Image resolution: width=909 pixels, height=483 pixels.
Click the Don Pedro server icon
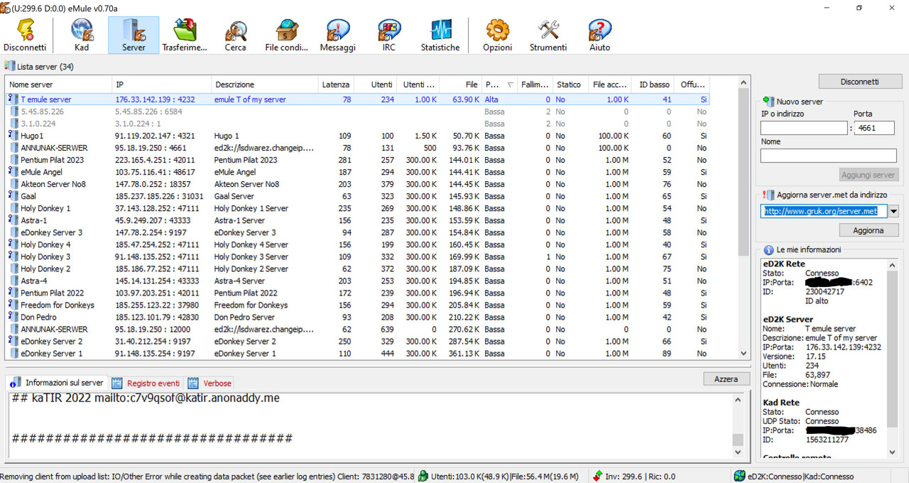(x=13, y=317)
